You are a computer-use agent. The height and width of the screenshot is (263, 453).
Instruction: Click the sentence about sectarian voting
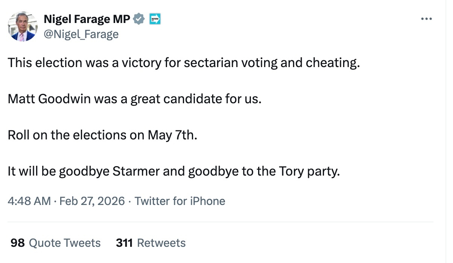tap(184, 63)
